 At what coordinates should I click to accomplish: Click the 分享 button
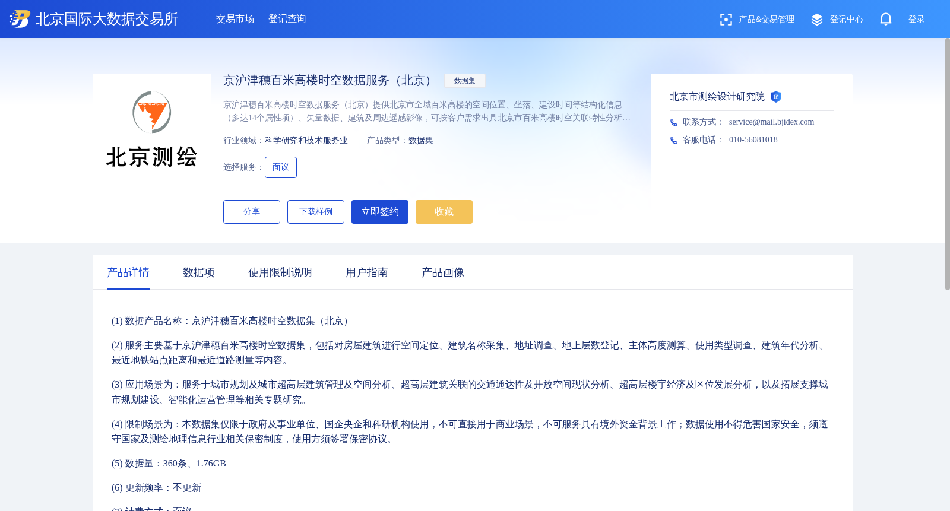[x=252, y=212]
